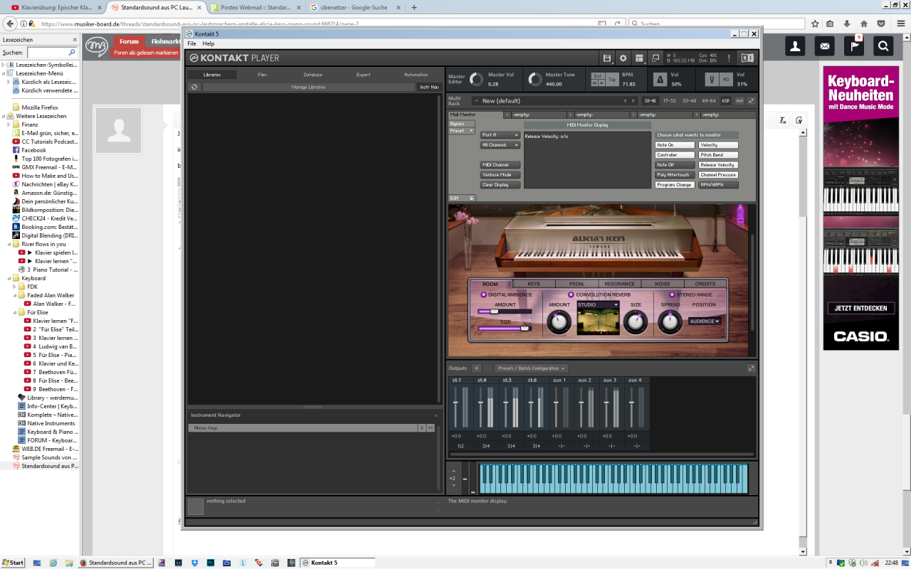Maximize the Outputs section with the expand icon

(751, 368)
